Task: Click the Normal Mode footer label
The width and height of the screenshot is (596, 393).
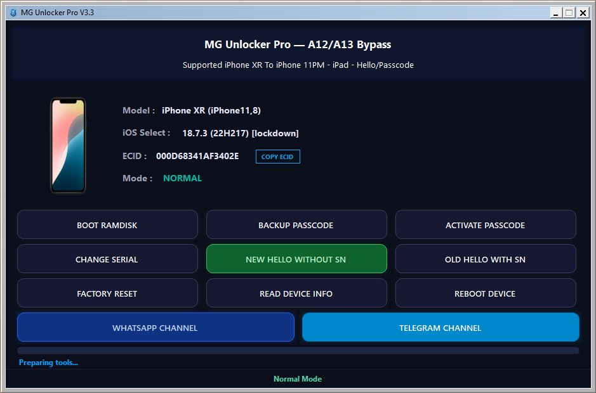Action: coord(298,378)
